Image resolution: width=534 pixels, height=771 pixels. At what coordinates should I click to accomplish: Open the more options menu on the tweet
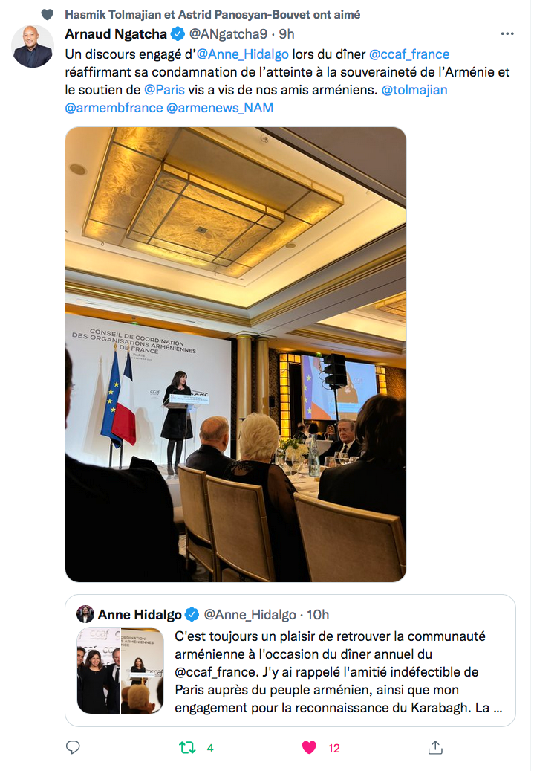tap(507, 33)
